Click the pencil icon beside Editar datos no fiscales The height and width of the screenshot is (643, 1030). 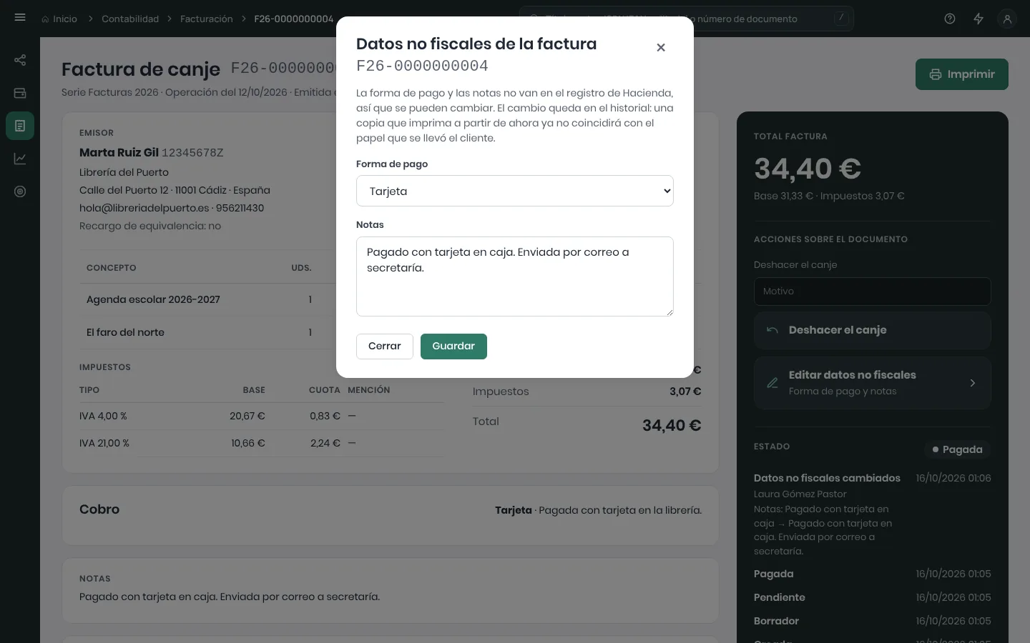pos(772,383)
